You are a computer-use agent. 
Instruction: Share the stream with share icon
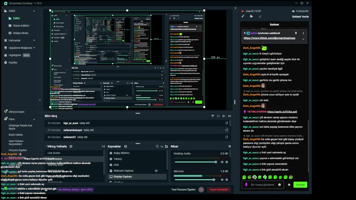pyautogui.click(x=260, y=16)
